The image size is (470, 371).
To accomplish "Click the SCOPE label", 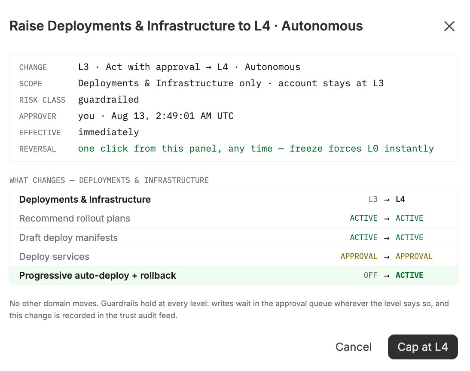I will [31, 84].
